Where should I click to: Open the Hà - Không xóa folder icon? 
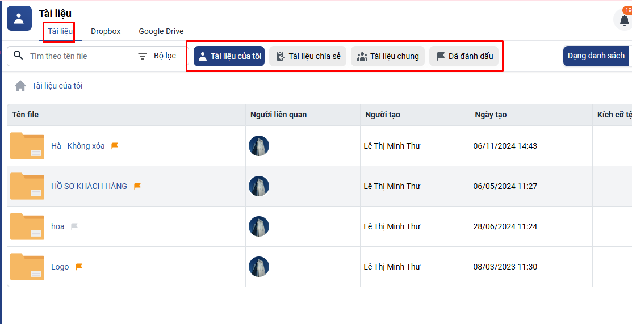pyautogui.click(x=27, y=146)
